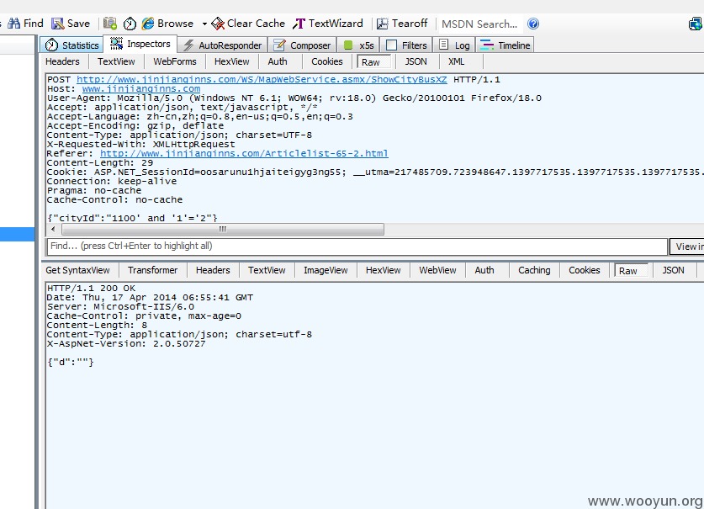Viewport: 704px width, 509px height.
Task: Open the Browse dropdown arrow
Action: click(x=204, y=24)
